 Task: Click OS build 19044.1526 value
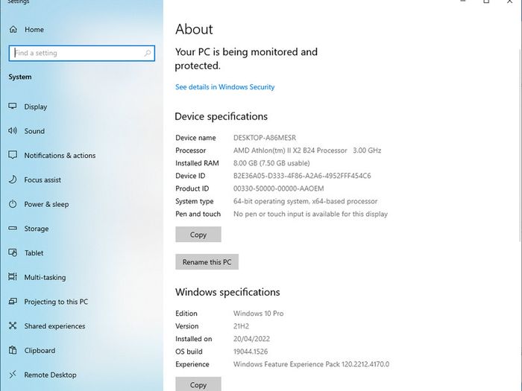click(x=251, y=352)
